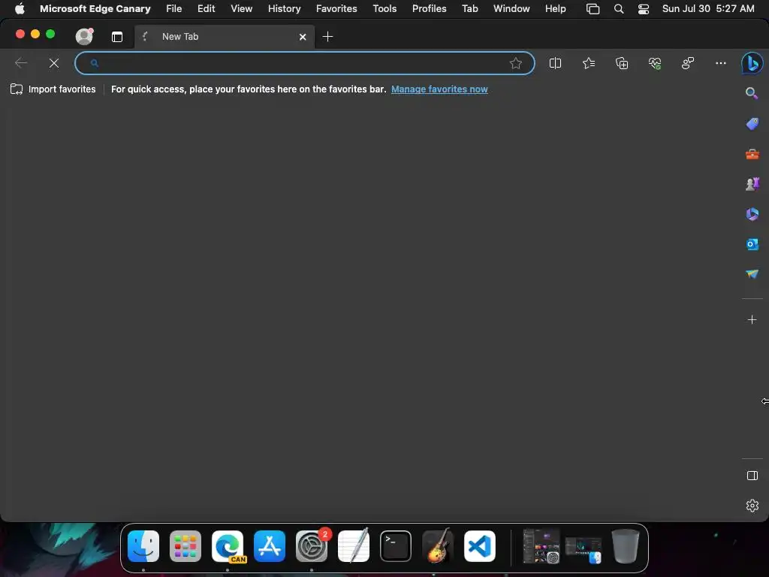
Task: Open the Drop paper-plane sidebar icon
Action: [x=752, y=273]
